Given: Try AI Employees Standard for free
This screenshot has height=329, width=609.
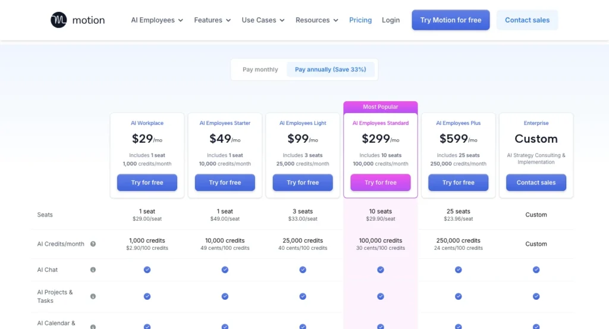Looking at the screenshot, I should pos(381,183).
